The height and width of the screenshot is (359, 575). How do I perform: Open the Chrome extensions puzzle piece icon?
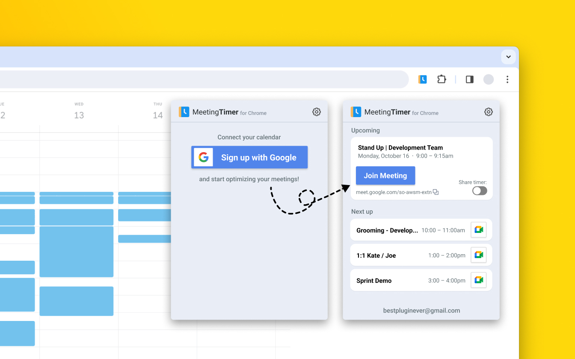click(x=442, y=79)
